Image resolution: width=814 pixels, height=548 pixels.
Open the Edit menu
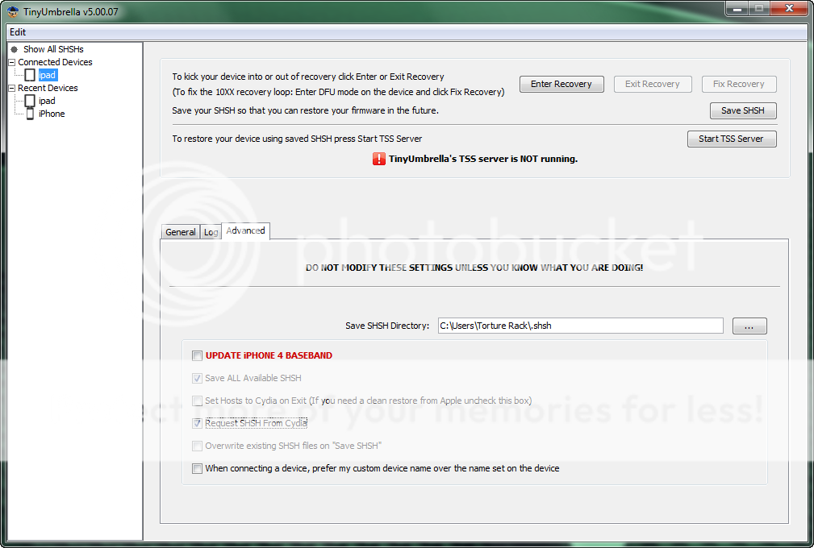(x=18, y=32)
